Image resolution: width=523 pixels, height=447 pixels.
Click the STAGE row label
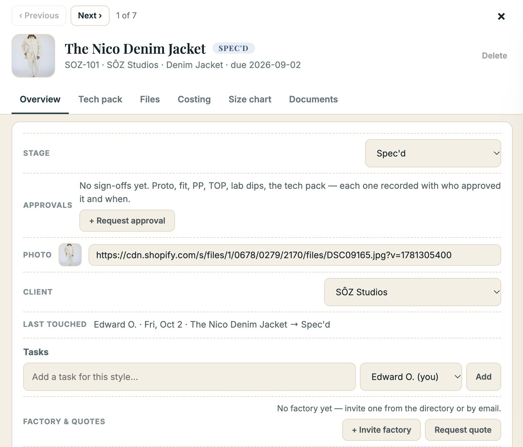tap(36, 153)
